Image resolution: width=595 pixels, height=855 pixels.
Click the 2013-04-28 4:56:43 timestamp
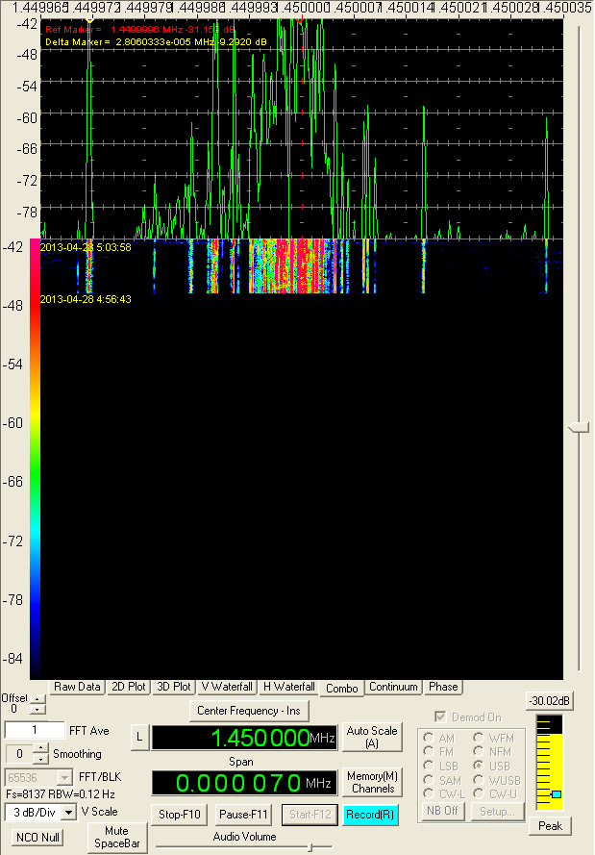[86, 299]
